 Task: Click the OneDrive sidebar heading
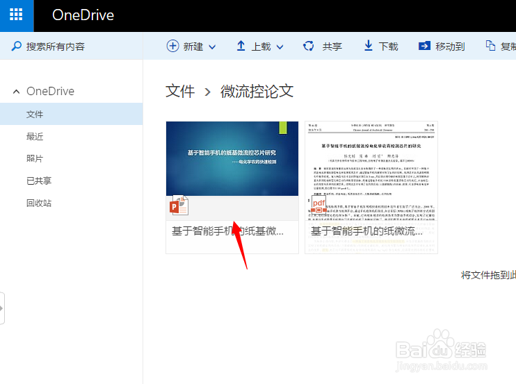point(50,91)
